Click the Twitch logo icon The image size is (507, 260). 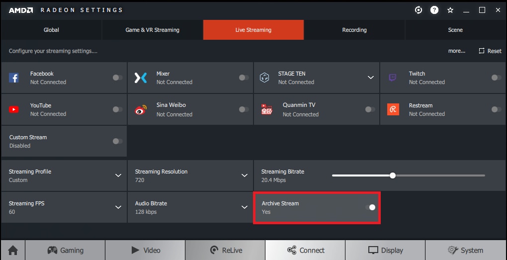tap(392, 78)
